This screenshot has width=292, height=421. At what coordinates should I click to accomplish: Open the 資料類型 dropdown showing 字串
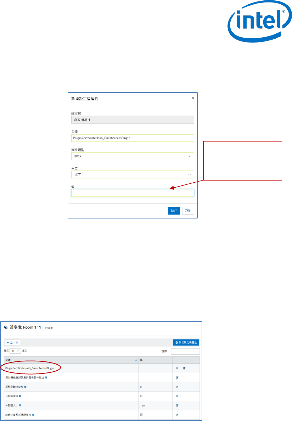pos(133,156)
